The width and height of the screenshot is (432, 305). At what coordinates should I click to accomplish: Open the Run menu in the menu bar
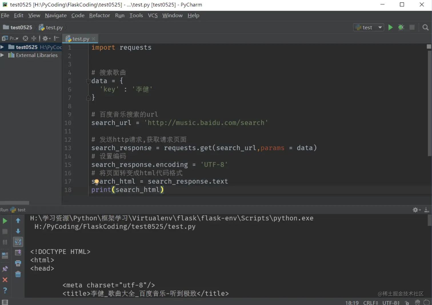pos(120,15)
